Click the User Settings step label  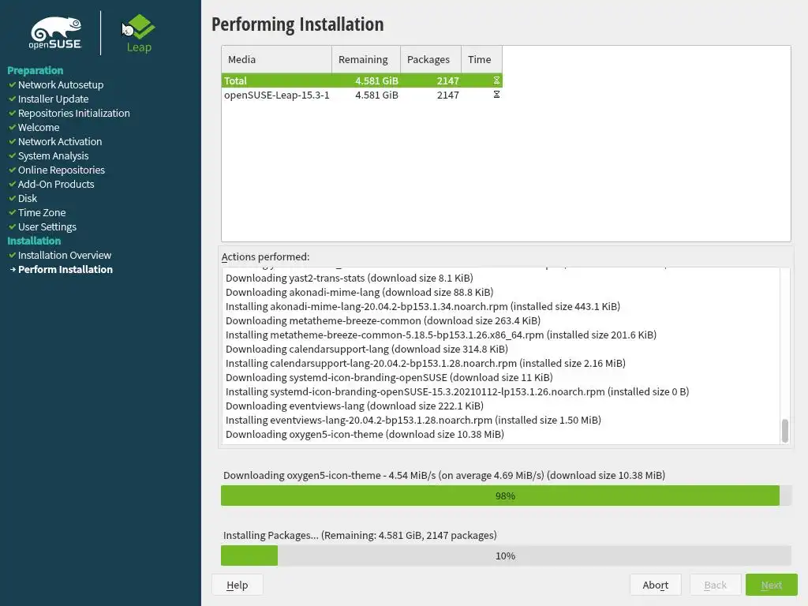[x=47, y=226]
